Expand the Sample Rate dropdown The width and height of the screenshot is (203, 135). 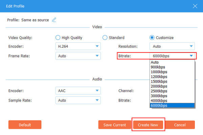78,100
